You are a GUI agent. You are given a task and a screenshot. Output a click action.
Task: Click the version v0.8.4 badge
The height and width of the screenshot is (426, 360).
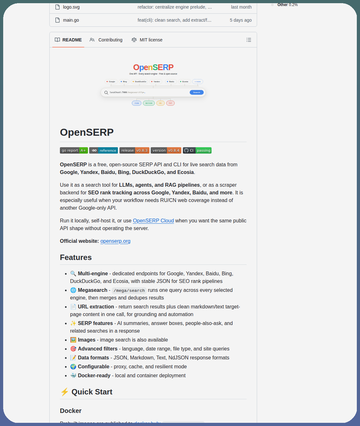point(166,150)
